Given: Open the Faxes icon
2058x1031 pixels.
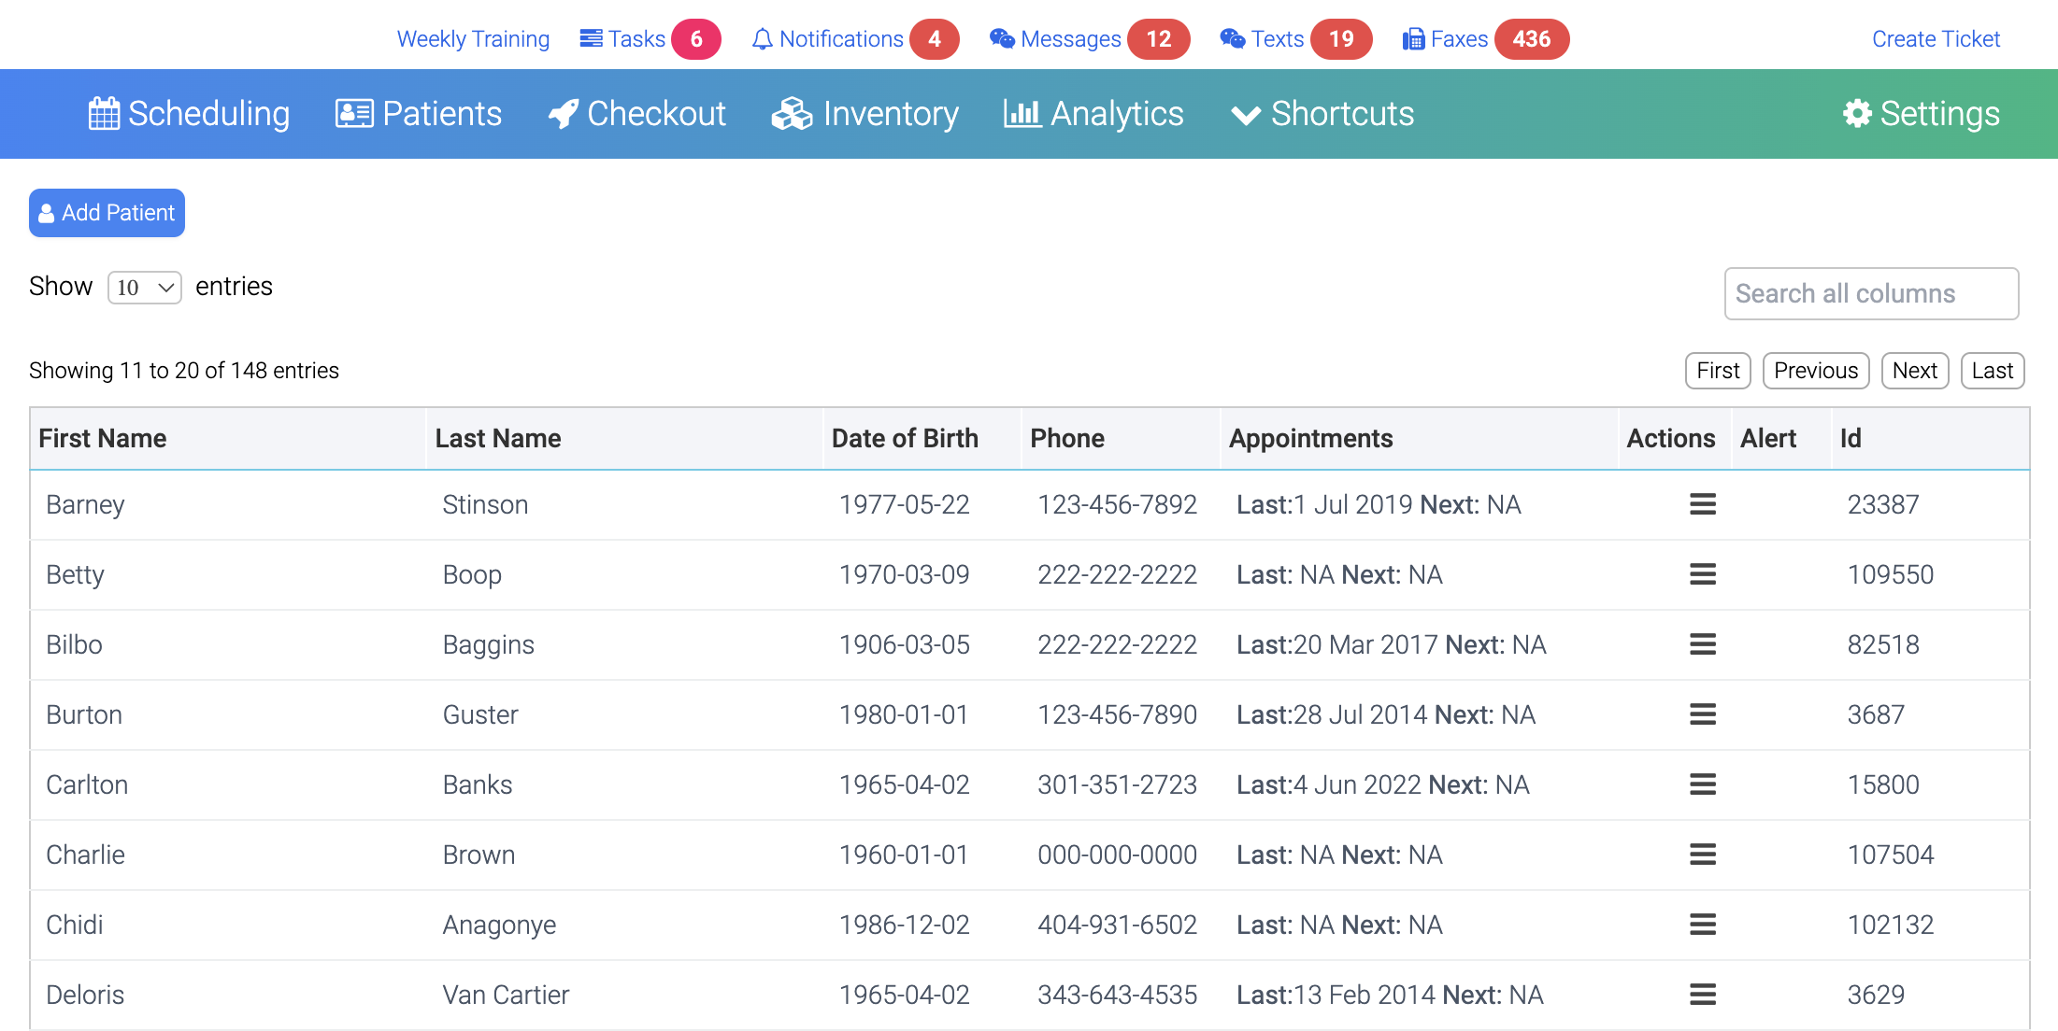Looking at the screenshot, I should 1412,38.
